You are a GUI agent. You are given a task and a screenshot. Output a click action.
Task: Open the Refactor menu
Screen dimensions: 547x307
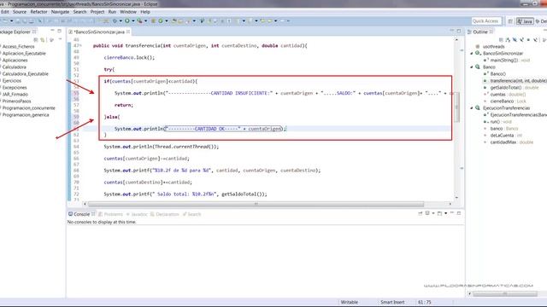point(38,12)
